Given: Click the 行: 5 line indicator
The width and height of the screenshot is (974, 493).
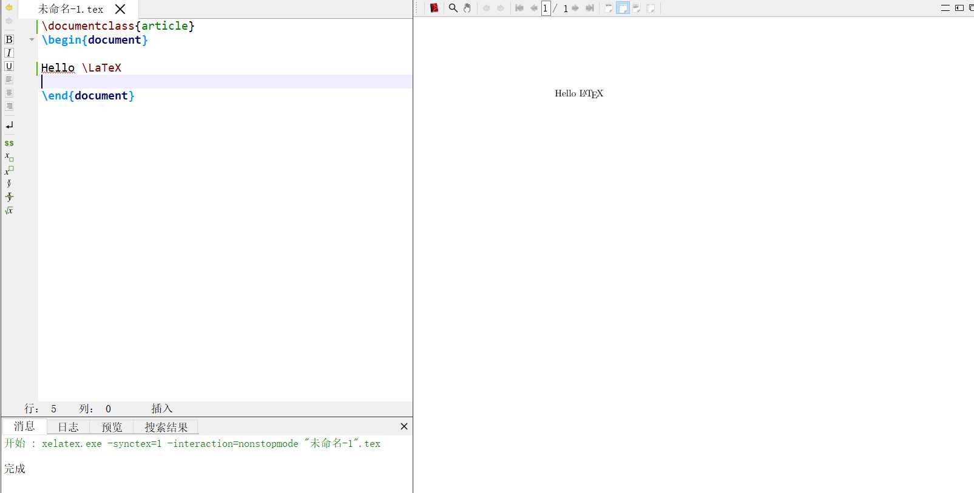Looking at the screenshot, I should point(40,409).
